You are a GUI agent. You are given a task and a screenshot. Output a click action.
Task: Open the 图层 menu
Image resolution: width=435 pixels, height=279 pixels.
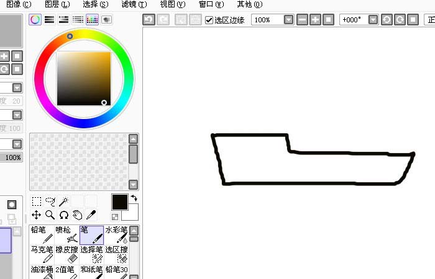point(57,4)
